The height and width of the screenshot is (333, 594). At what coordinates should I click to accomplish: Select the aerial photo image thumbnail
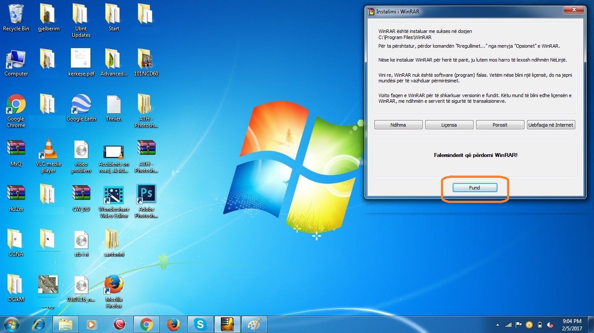tap(48, 284)
